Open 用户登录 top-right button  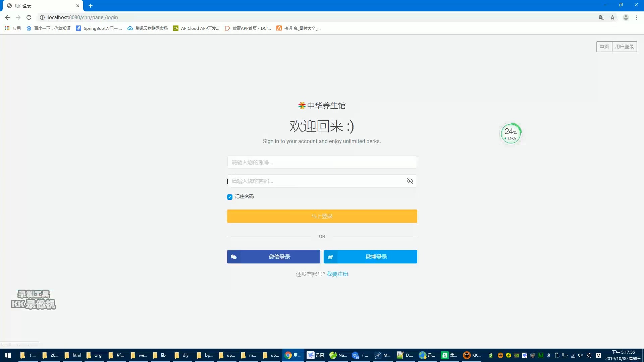[624, 47]
